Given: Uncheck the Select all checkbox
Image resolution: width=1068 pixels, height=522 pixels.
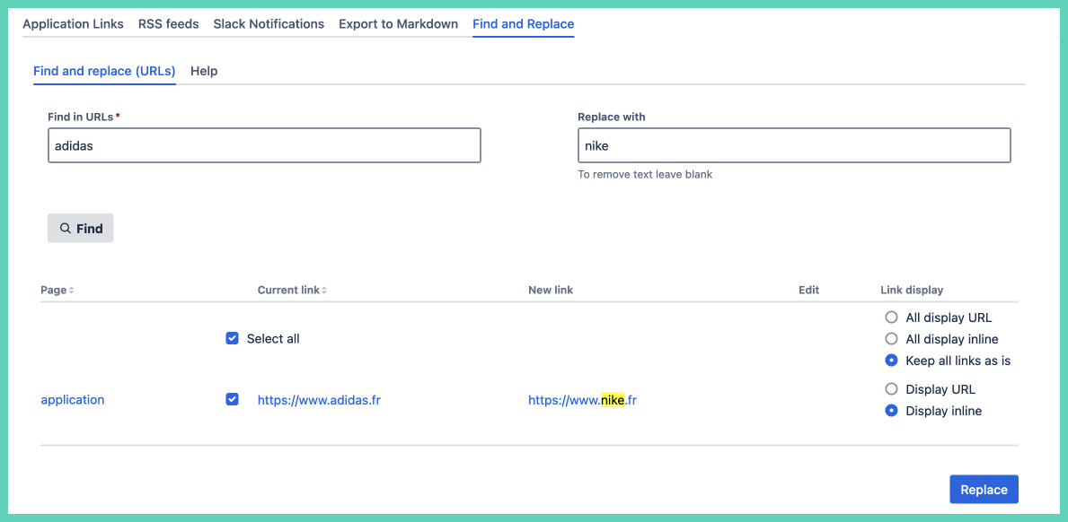Looking at the screenshot, I should [232, 338].
